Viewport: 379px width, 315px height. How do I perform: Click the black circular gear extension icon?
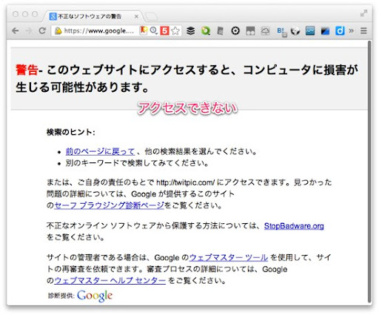235,31
